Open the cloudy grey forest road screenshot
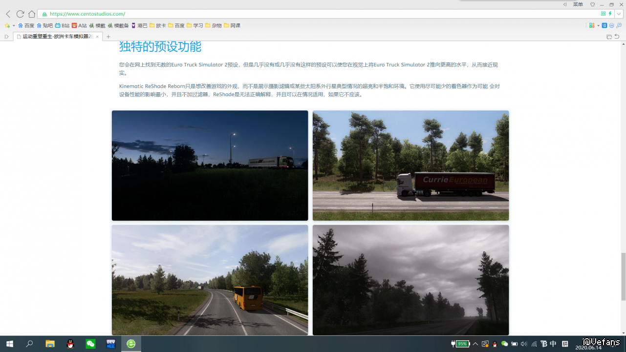Screen dimensions: 626x352 pos(411,280)
